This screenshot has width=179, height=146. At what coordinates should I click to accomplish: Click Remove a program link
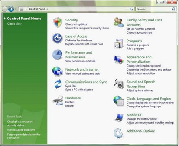(138, 45)
